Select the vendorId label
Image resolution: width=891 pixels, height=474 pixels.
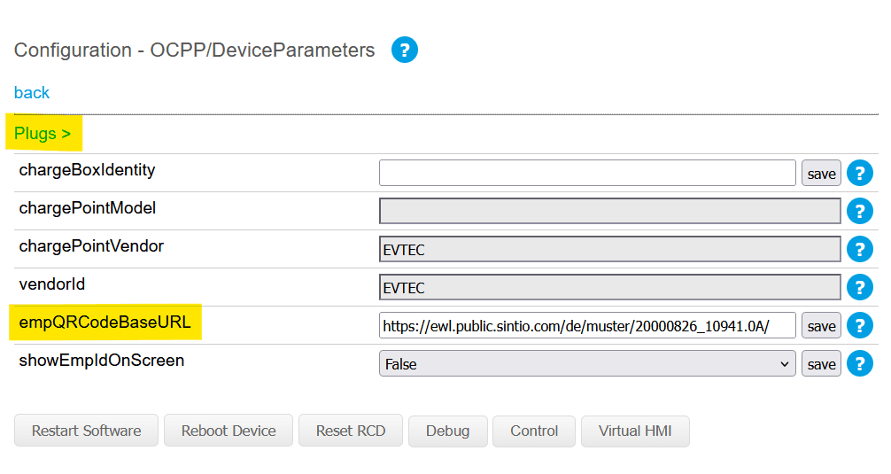pos(52,284)
